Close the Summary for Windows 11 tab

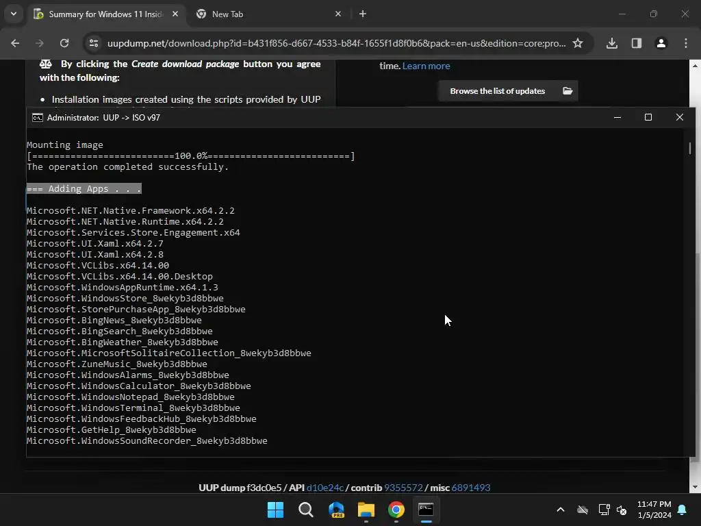point(175,14)
